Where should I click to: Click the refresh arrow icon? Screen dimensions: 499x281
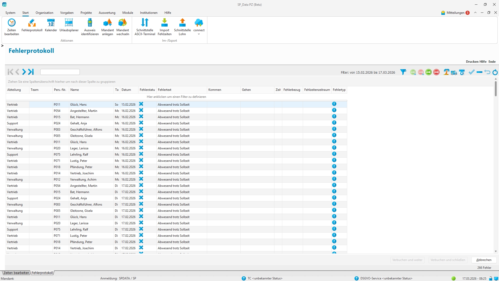[495, 72]
